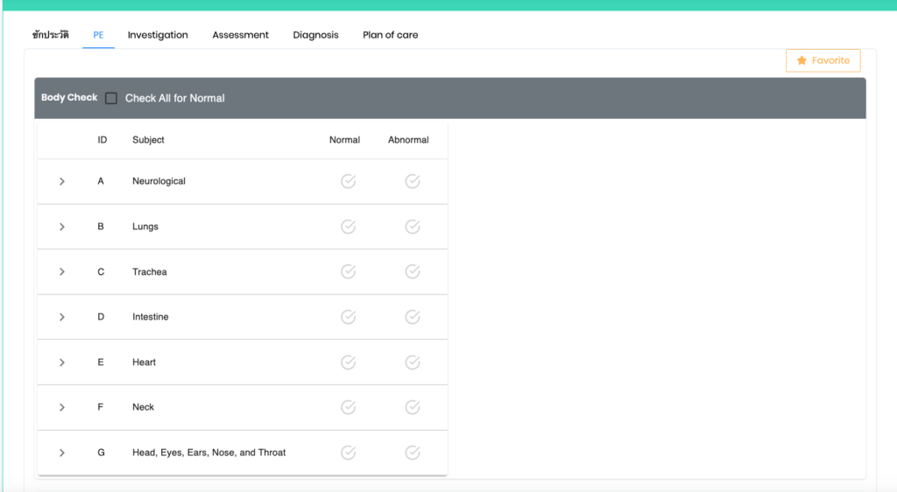Open the Plan of care tab
Viewport: 897px width, 492px height.
[x=390, y=35]
